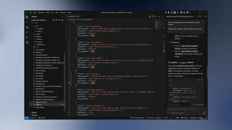232x130 pixels.
Task: Copy the JSON code block in chat
Action: point(202,80)
